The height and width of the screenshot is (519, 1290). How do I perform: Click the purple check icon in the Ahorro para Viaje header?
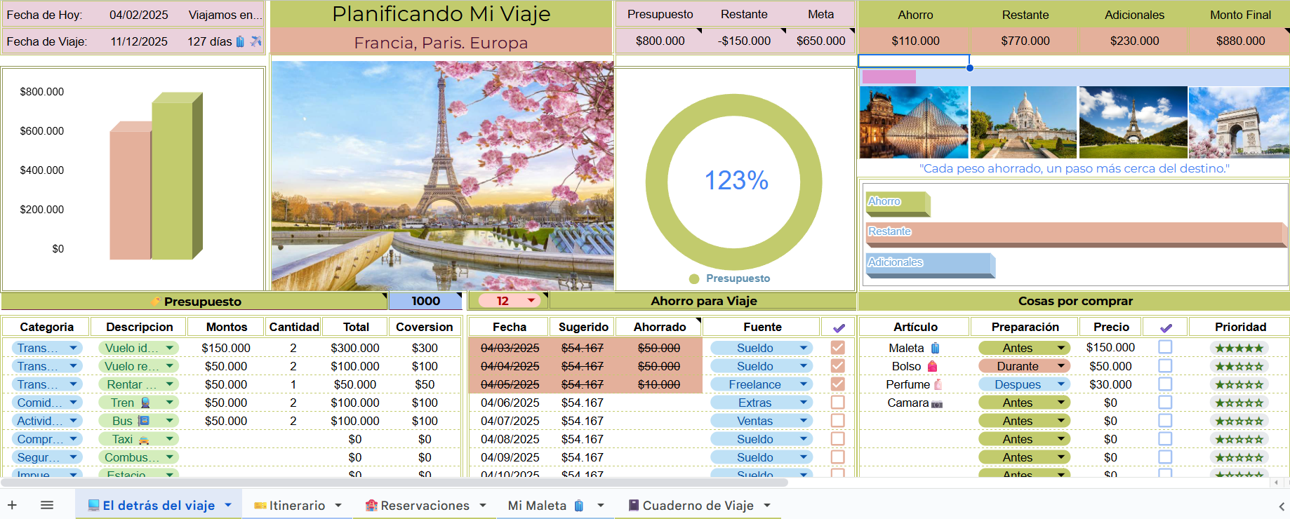pyautogui.click(x=839, y=328)
